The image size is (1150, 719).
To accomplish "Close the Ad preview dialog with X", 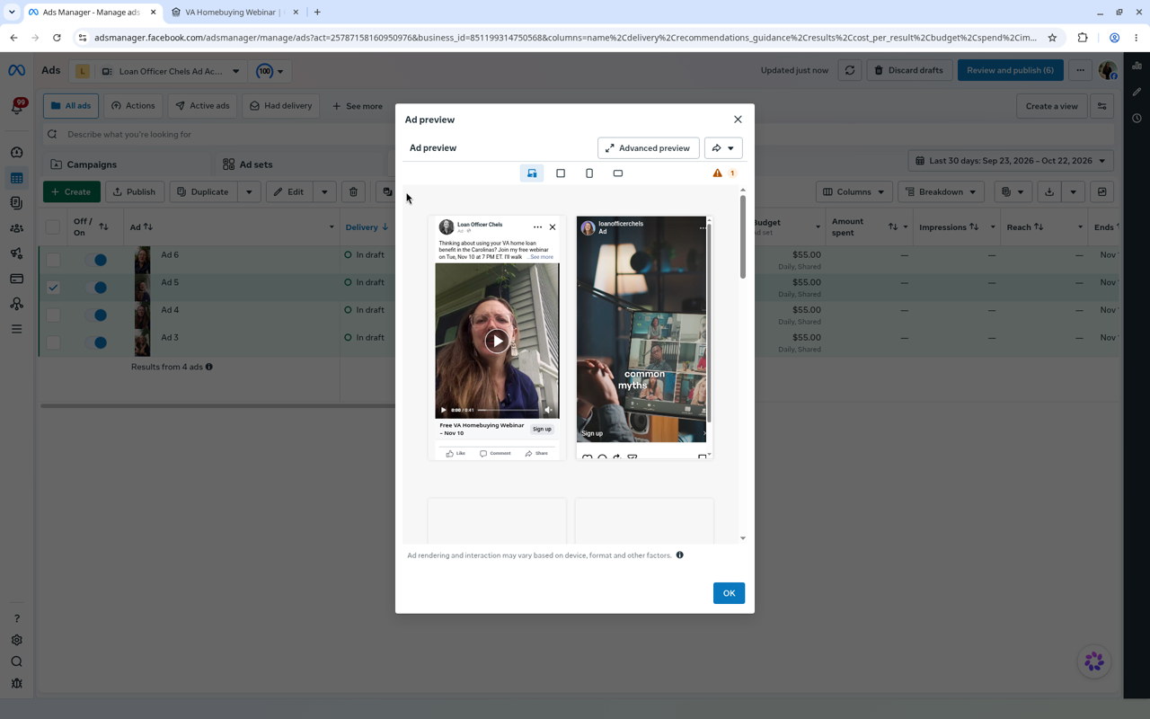I will (x=738, y=120).
